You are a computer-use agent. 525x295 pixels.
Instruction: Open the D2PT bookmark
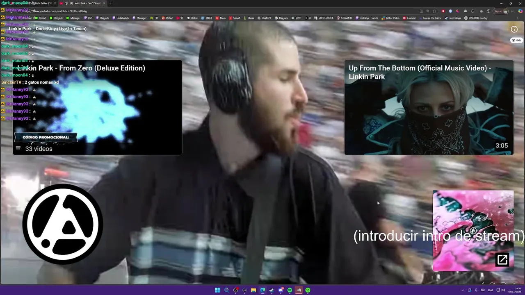point(297,18)
